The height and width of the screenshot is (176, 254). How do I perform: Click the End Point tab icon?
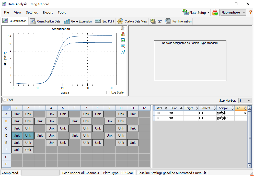[x=98, y=21]
